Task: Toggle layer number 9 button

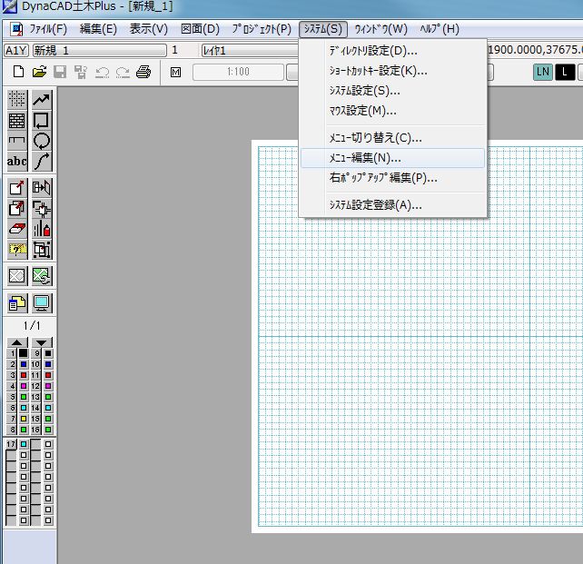Action: pyautogui.click(x=36, y=353)
